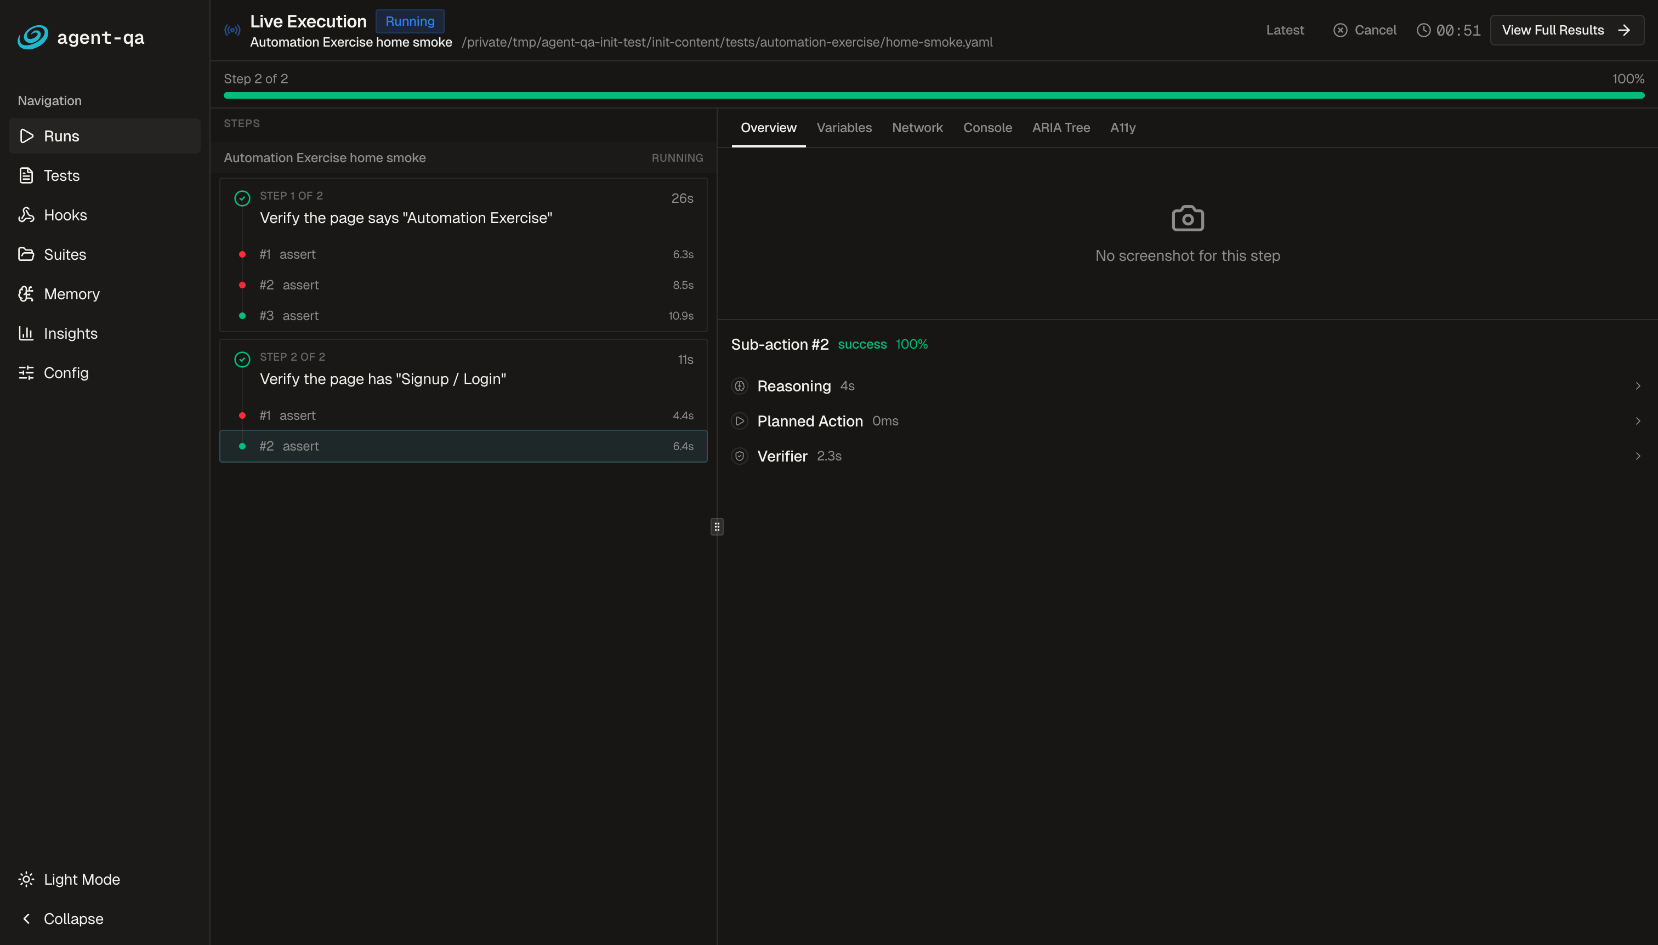Click View Full Results button

1567,30
